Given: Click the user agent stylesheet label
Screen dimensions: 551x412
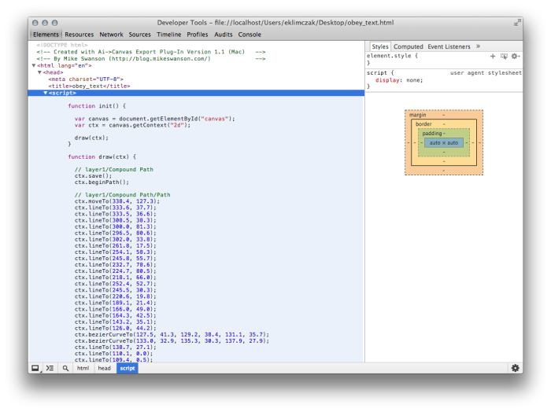Looking at the screenshot, I should coord(486,72).
